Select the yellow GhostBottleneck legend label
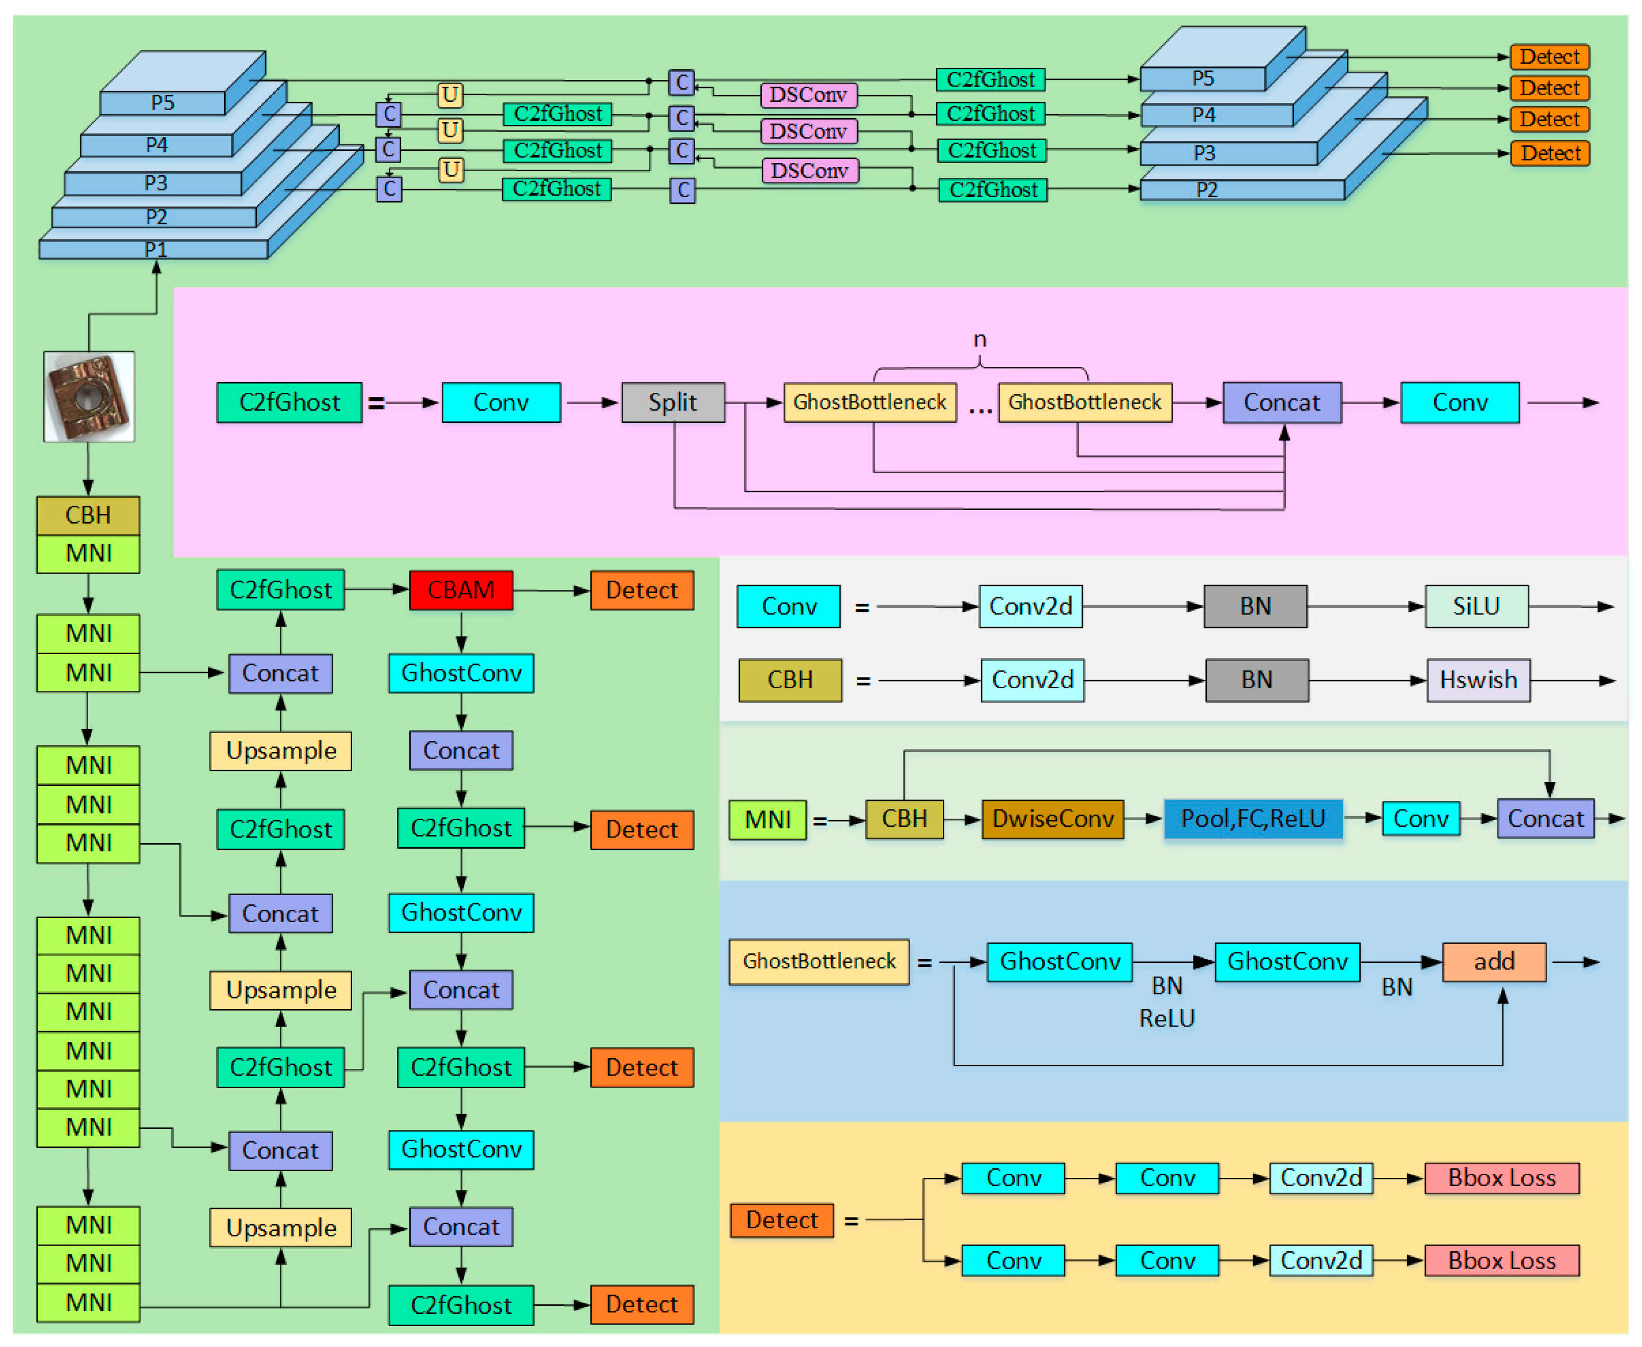 pos(818,961)
